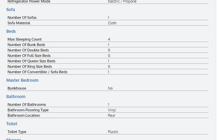
Task: Click the Bunkhouse row label
Action: [x=17, y=88]
